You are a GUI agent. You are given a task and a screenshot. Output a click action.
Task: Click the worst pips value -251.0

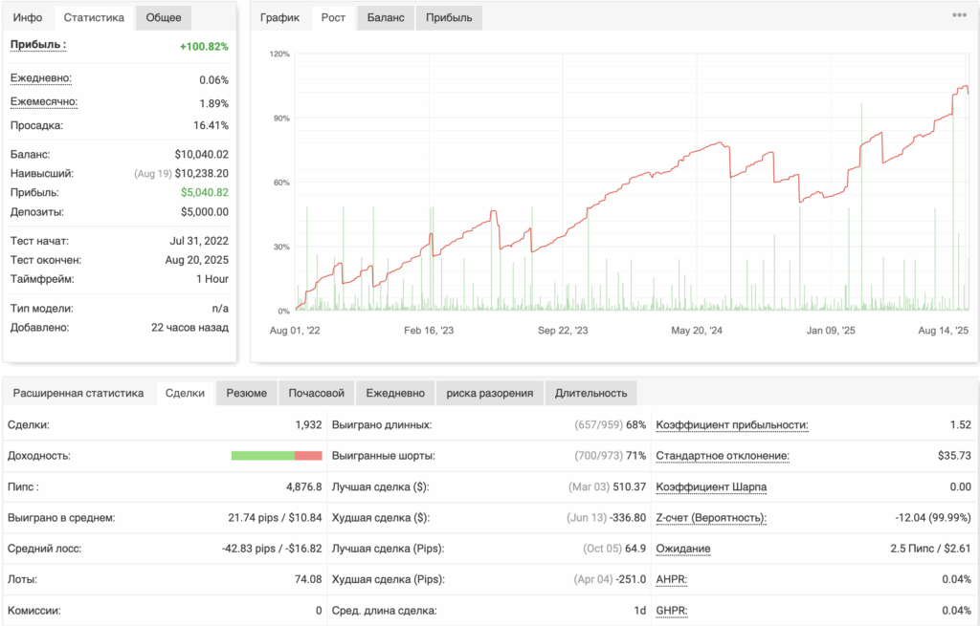tap(631, 580)
